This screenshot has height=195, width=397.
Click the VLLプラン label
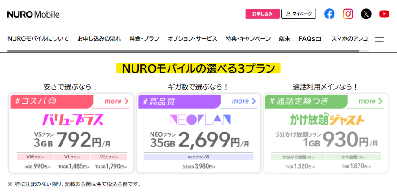pyautogui.click(x=109, y=157)
